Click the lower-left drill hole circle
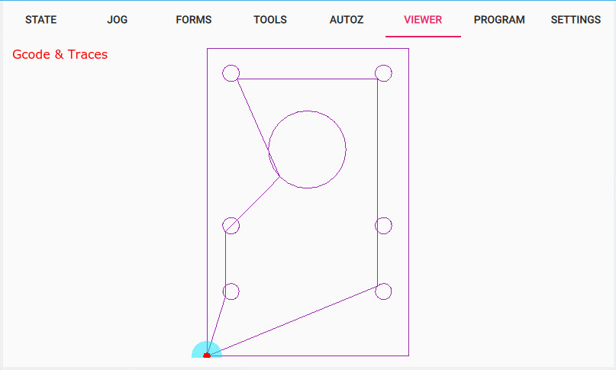 [231, 291]
